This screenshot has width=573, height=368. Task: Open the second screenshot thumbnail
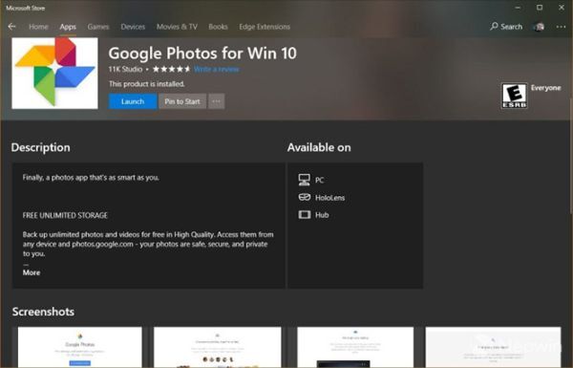218,347
